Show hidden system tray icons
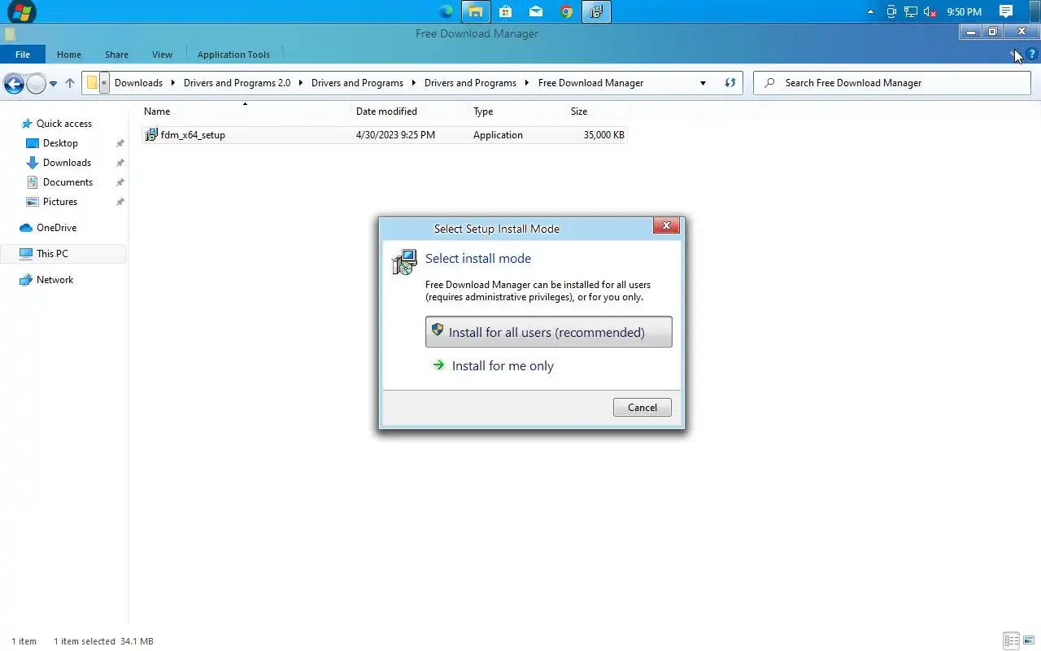The height and width of the screenshot is (651, 1041). [x=871, y=12]
